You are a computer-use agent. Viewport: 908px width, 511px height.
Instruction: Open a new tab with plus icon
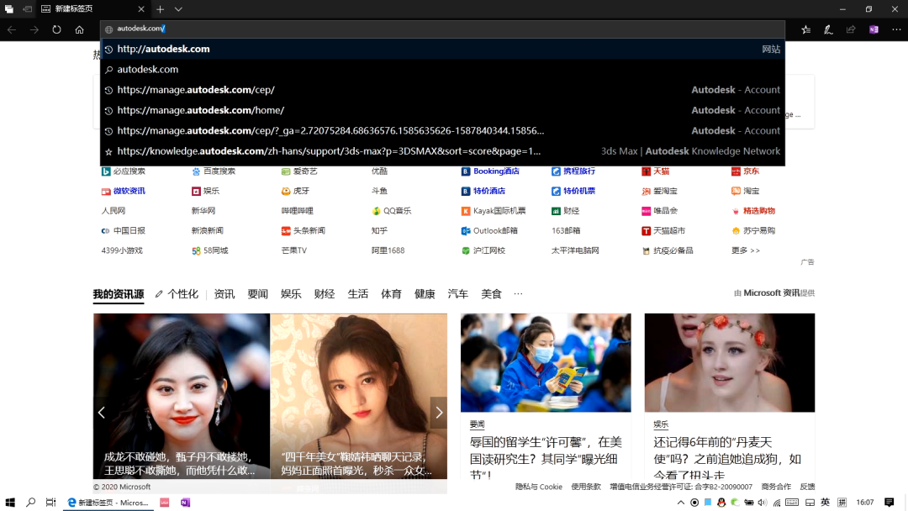pos(161,9)
